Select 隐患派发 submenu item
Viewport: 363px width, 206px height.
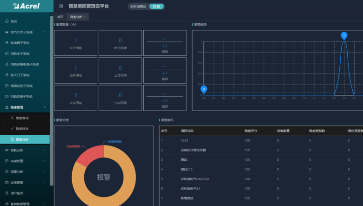point(22,129)
